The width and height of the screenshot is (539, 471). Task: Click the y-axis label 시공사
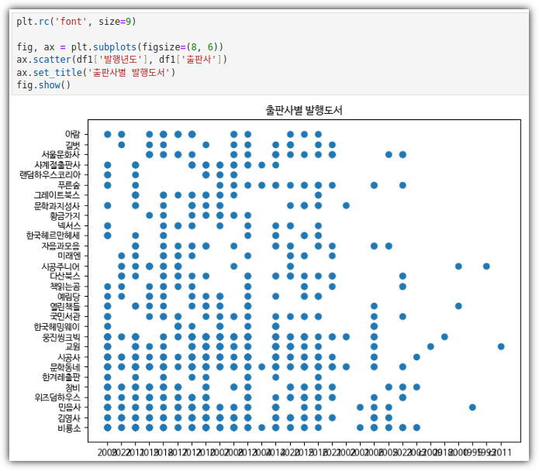click(x=69, y=357)
